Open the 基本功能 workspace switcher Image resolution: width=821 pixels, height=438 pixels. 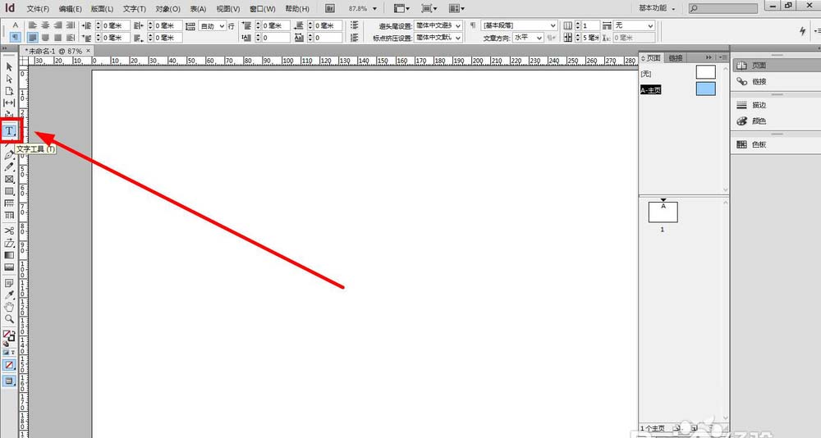point(657,8)
